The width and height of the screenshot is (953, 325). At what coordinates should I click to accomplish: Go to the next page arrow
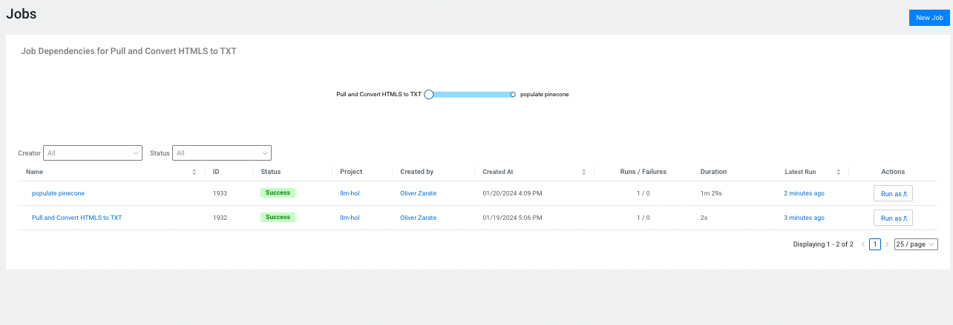[x=886, y=244]
